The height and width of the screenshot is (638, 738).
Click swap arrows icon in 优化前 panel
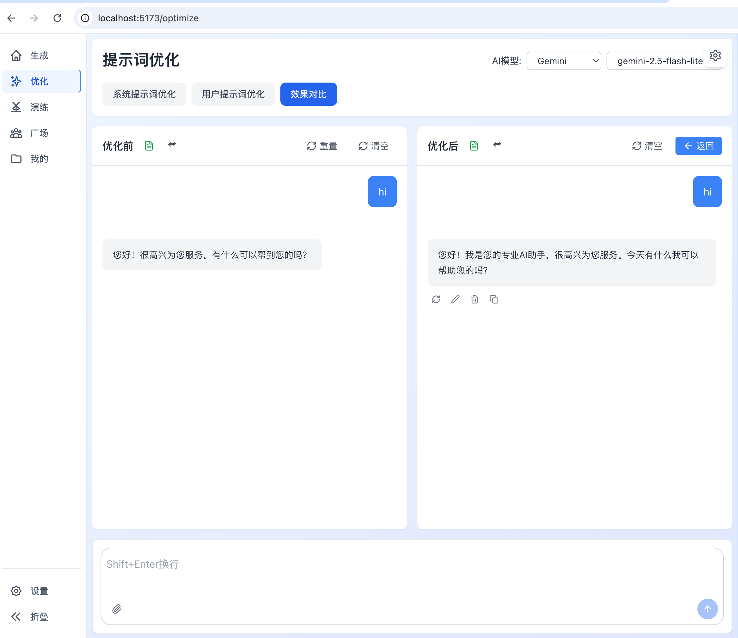pos(172,145)
